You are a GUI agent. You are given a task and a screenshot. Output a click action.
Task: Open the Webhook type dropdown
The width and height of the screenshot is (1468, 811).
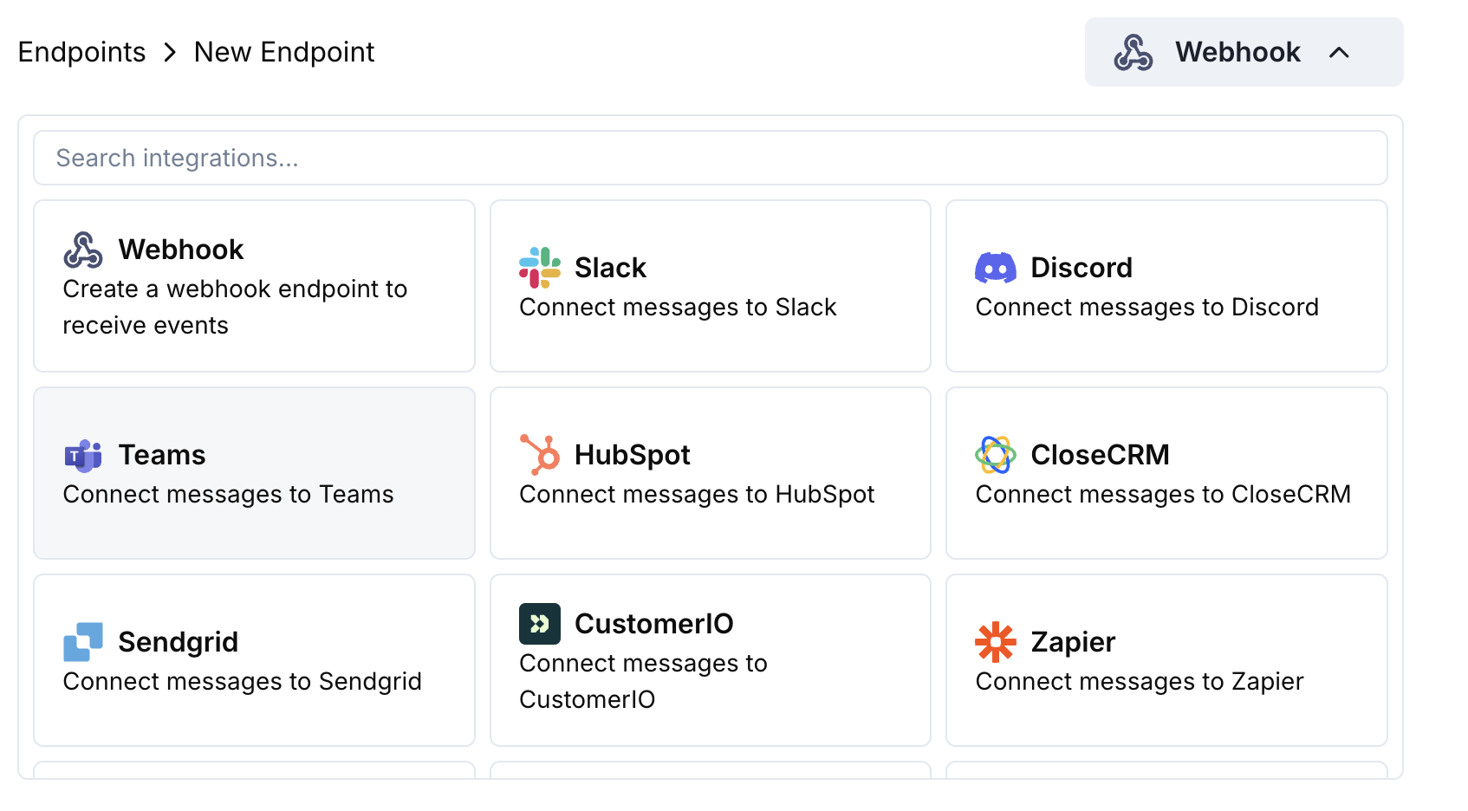pos(1237,52)
